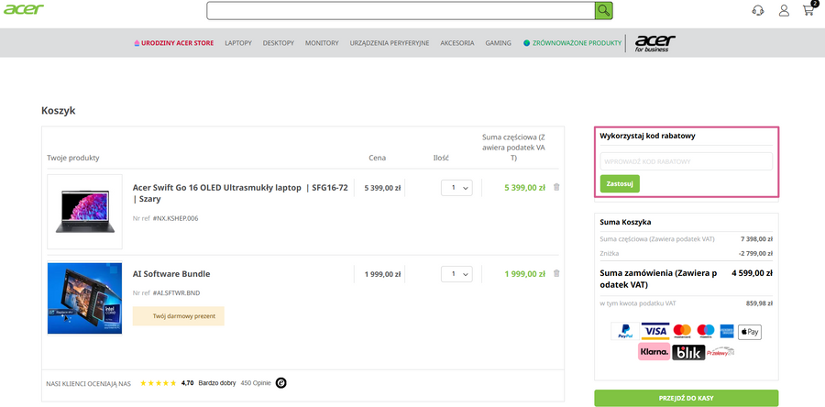
Task: Open the Gaming menu item
Action: [x=498, y=43]
